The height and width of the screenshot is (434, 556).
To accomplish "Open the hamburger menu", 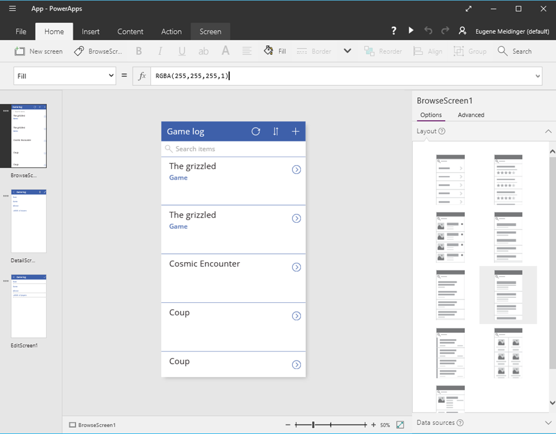I will tap(12, 8).
